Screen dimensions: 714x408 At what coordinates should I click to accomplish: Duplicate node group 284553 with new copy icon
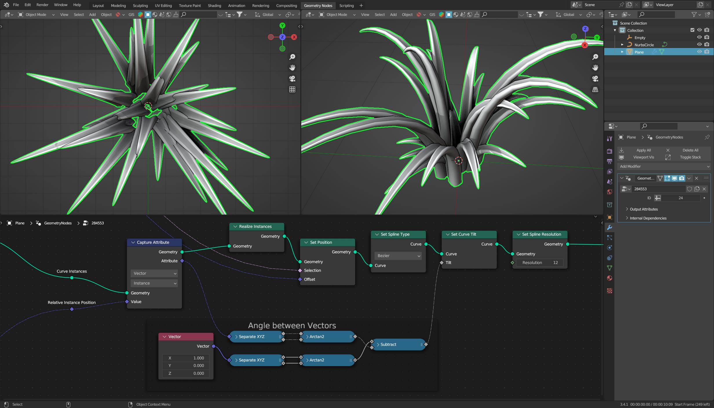tap(697, 189)
